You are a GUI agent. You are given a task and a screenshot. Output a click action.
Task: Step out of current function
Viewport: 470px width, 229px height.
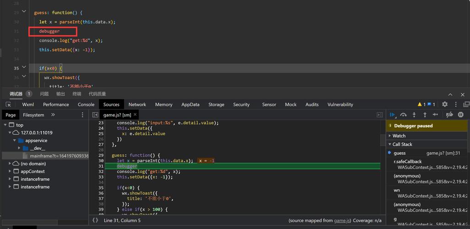pyautogui.click(x=425, y=115)
